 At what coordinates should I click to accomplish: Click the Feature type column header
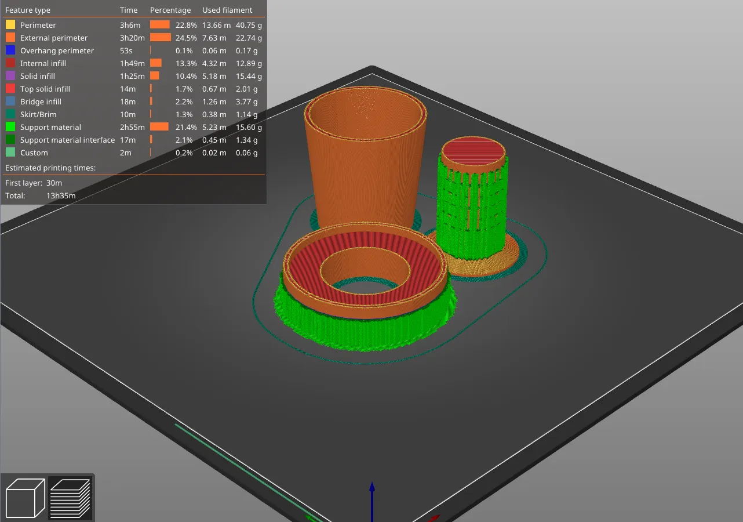pyautogui.click(x=28, y=10)
